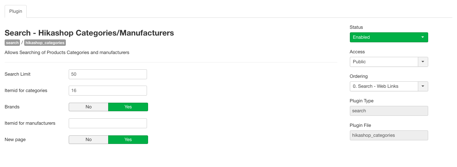Click the Access dropdown arrow button
457x167 pixels.
423,62
